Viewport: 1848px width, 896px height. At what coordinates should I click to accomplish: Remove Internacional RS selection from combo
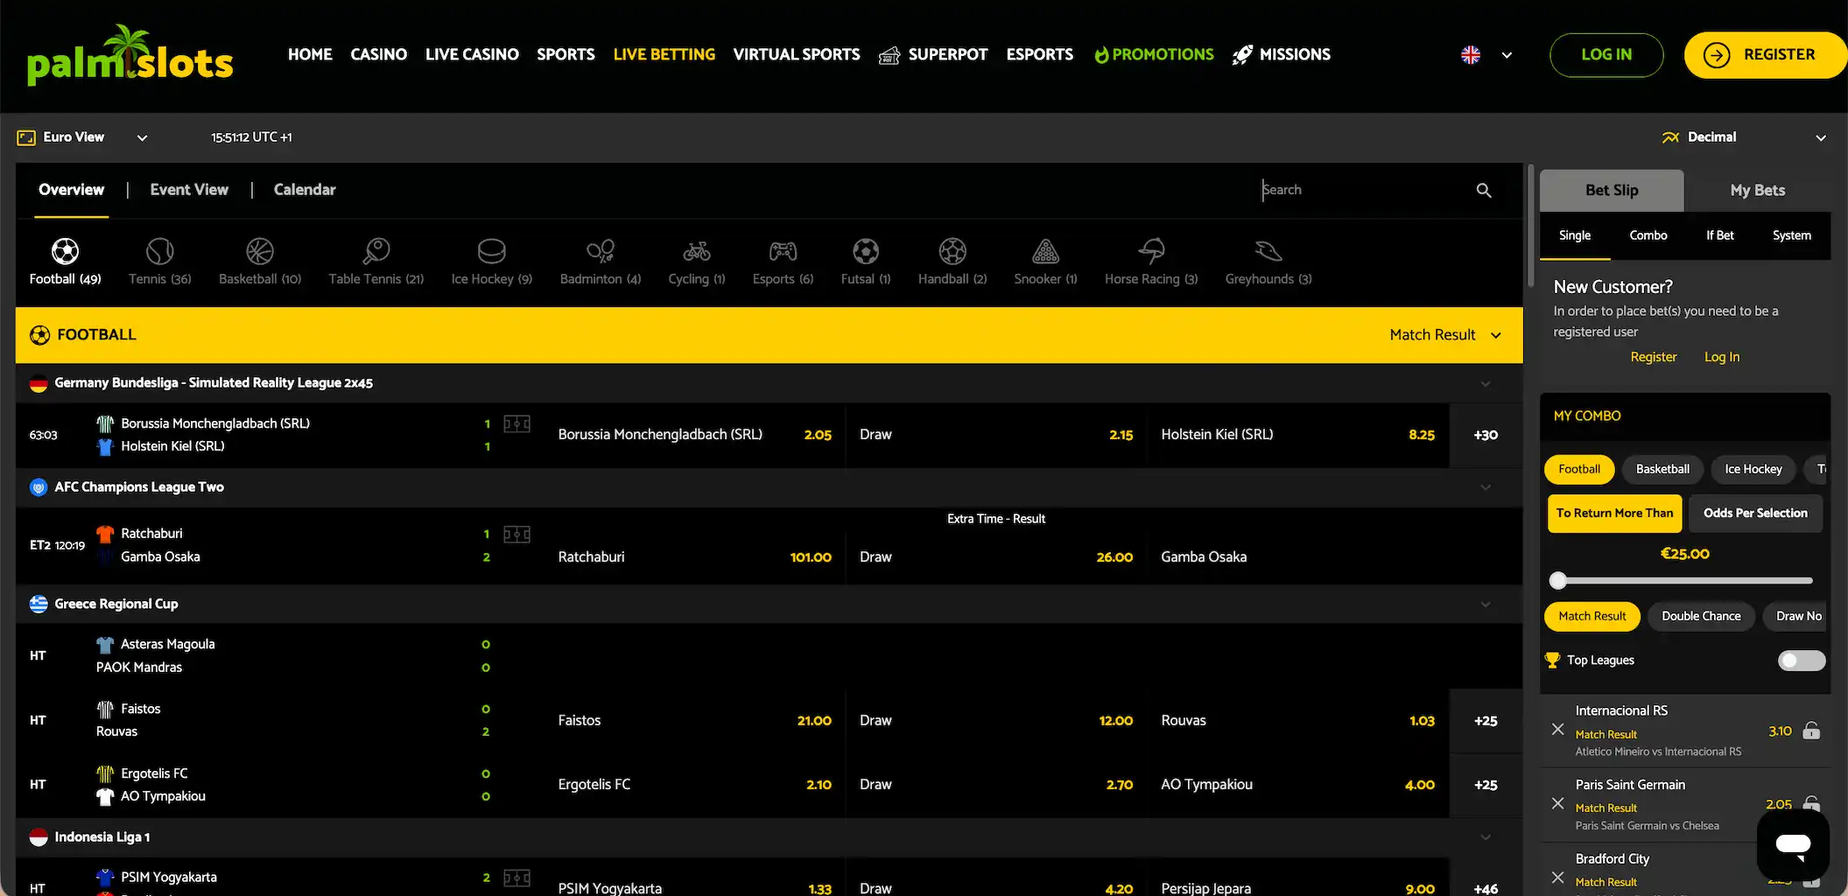[1557, 729]
